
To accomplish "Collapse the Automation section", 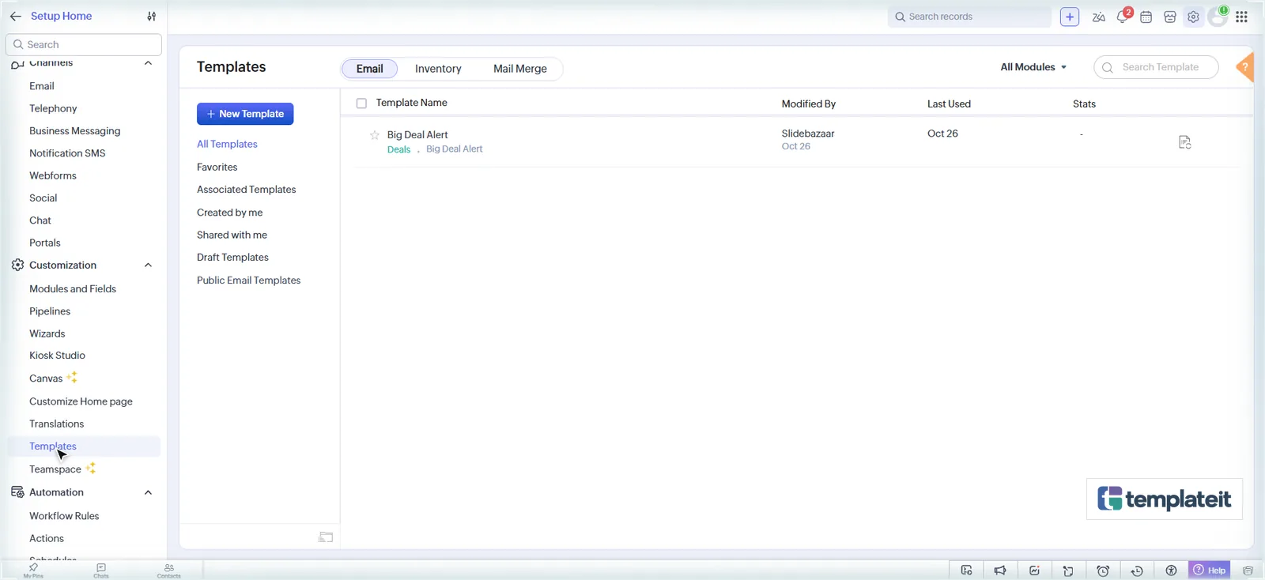I will tap(148, 492).
